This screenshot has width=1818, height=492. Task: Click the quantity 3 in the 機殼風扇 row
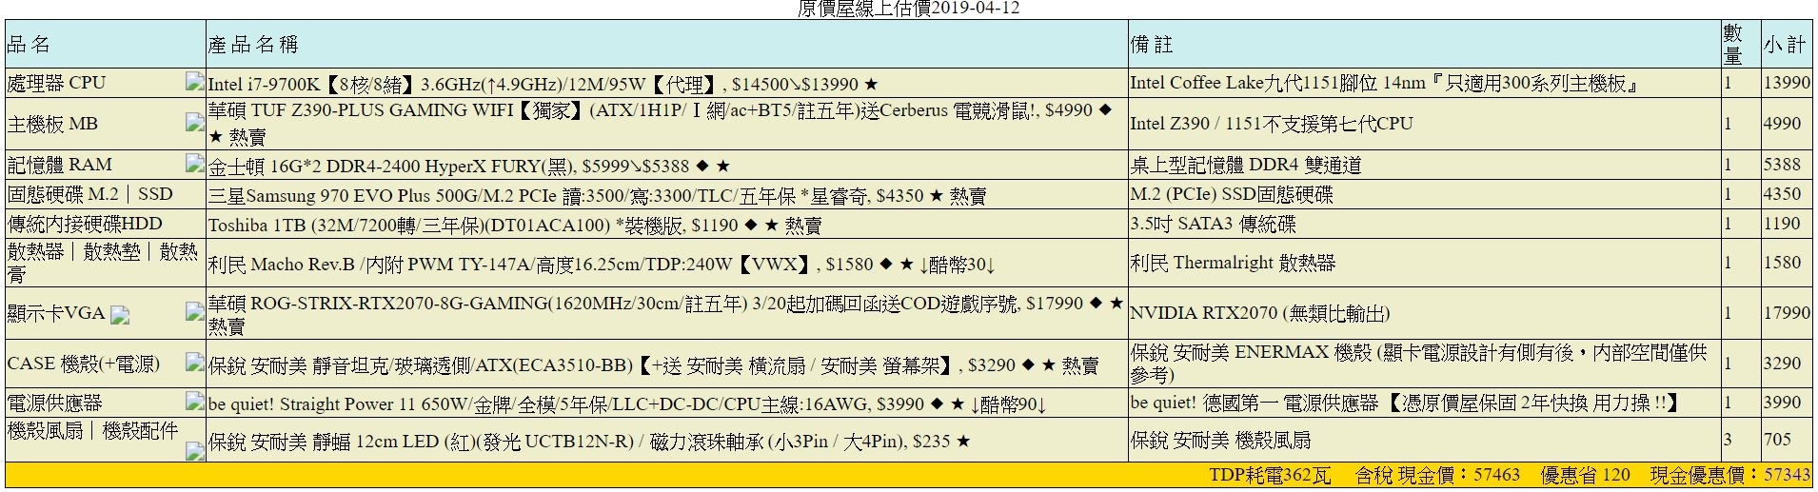[x=1728, y=440]
